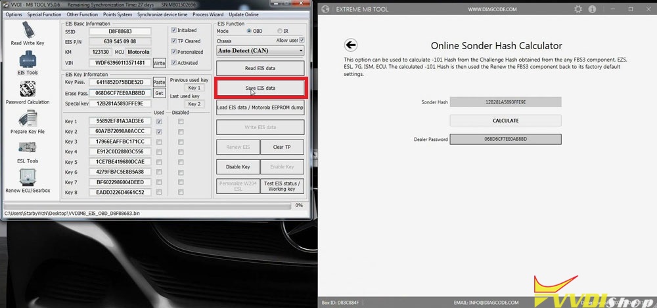Open the Other Function menu
The width and height of the screenshot is (657, 308).
[x=82, y=14]
